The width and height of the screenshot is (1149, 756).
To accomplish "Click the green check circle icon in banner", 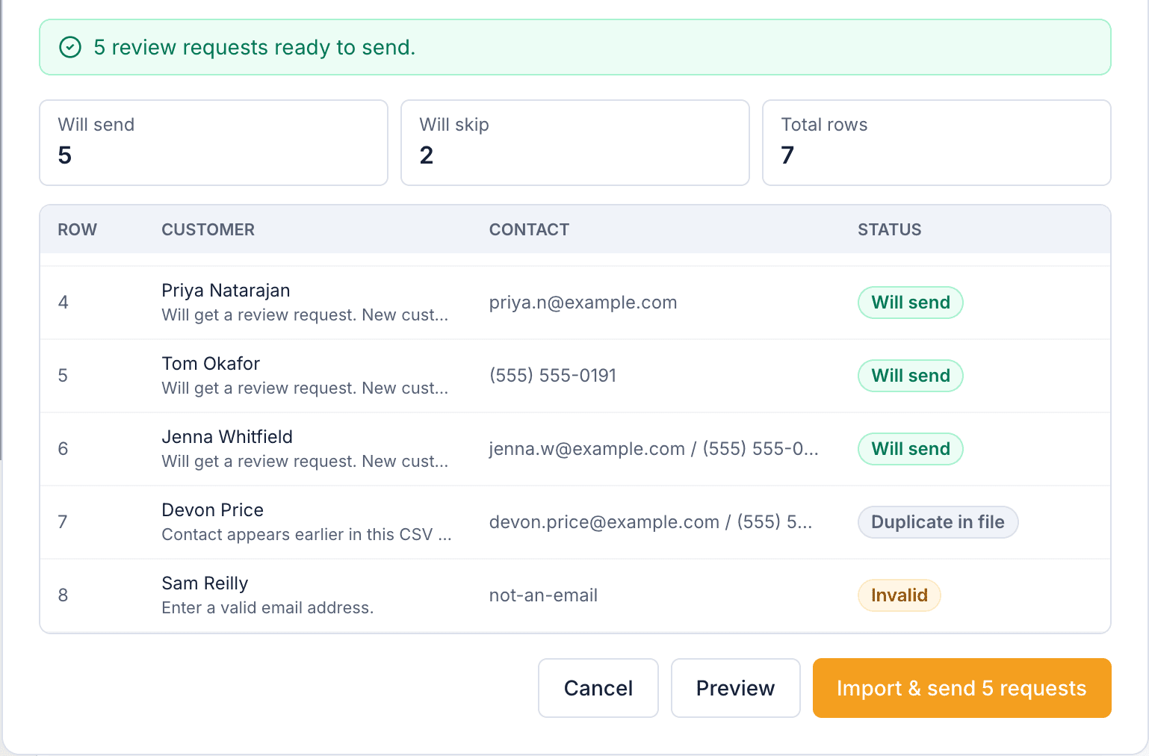I will click(70, 47).
